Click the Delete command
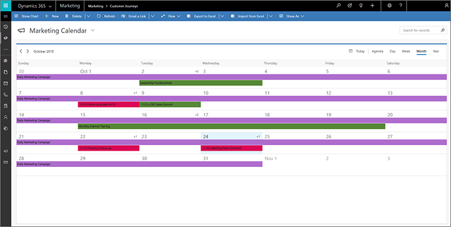This screenshot has height=227, width=451. (x=73, y=16)
